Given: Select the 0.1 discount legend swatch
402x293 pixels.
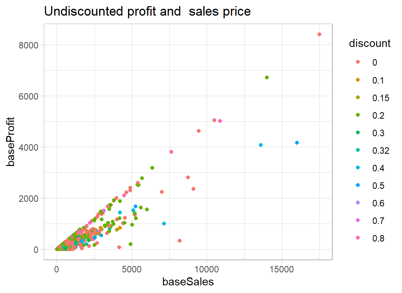Looking at the screenshot, I should coord(358,80).
